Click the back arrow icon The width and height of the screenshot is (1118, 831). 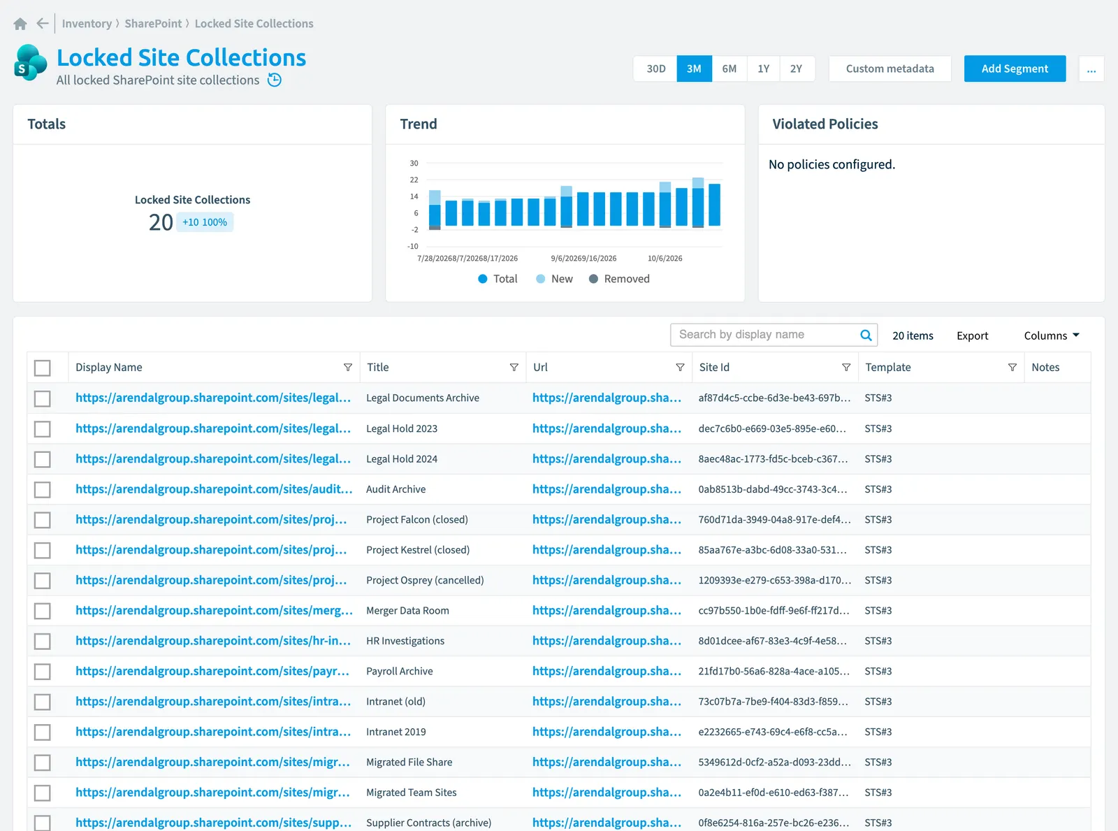click(43, 24)
